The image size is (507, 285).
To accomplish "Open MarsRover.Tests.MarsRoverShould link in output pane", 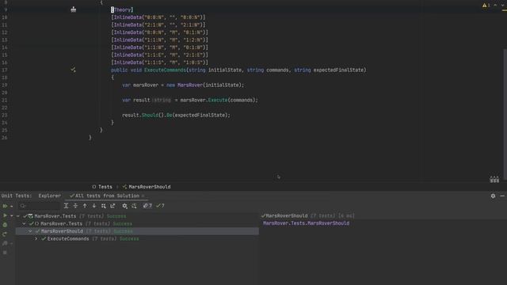I will (307, 223).
